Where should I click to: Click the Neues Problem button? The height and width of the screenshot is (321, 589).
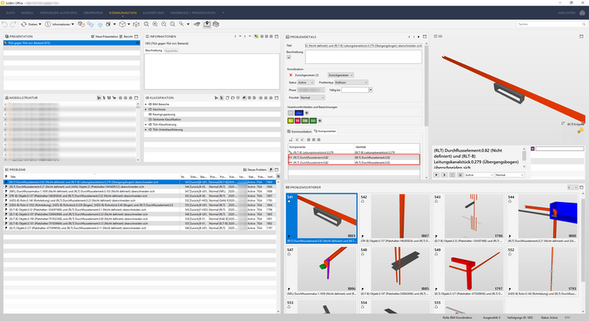pyautogui.click(x=255, y=169)
